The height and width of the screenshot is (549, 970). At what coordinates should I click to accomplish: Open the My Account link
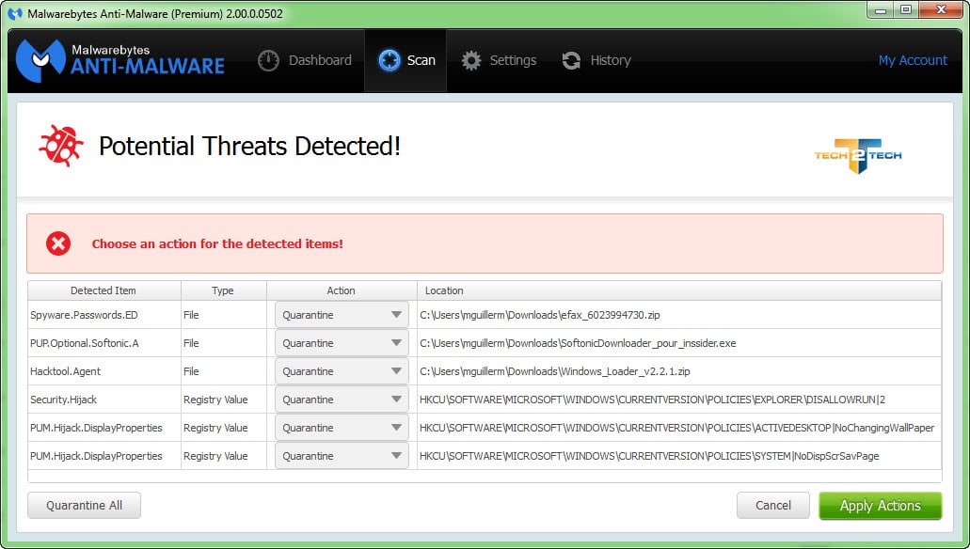(913, 60)
